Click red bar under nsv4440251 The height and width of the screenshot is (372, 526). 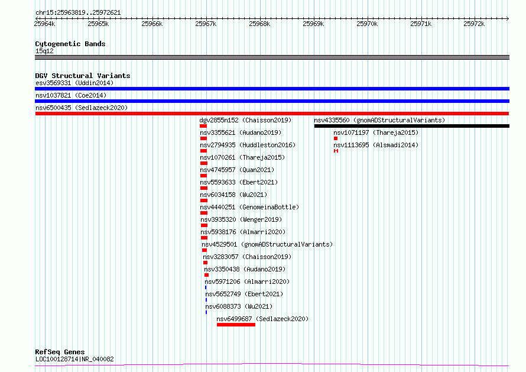click(204, 213)
